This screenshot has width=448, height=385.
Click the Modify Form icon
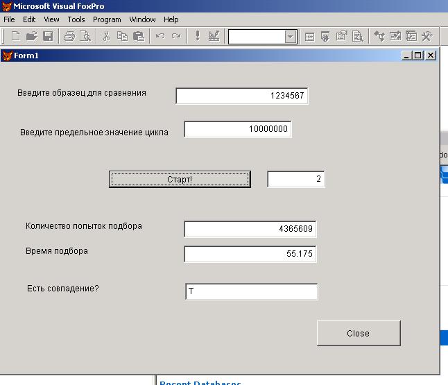pos(214,36)
